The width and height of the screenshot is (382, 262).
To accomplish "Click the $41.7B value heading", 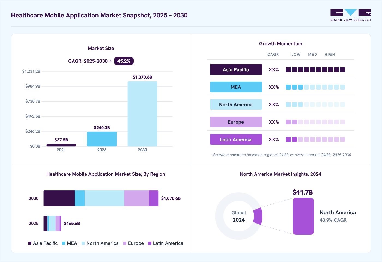I will click(303, 192).
